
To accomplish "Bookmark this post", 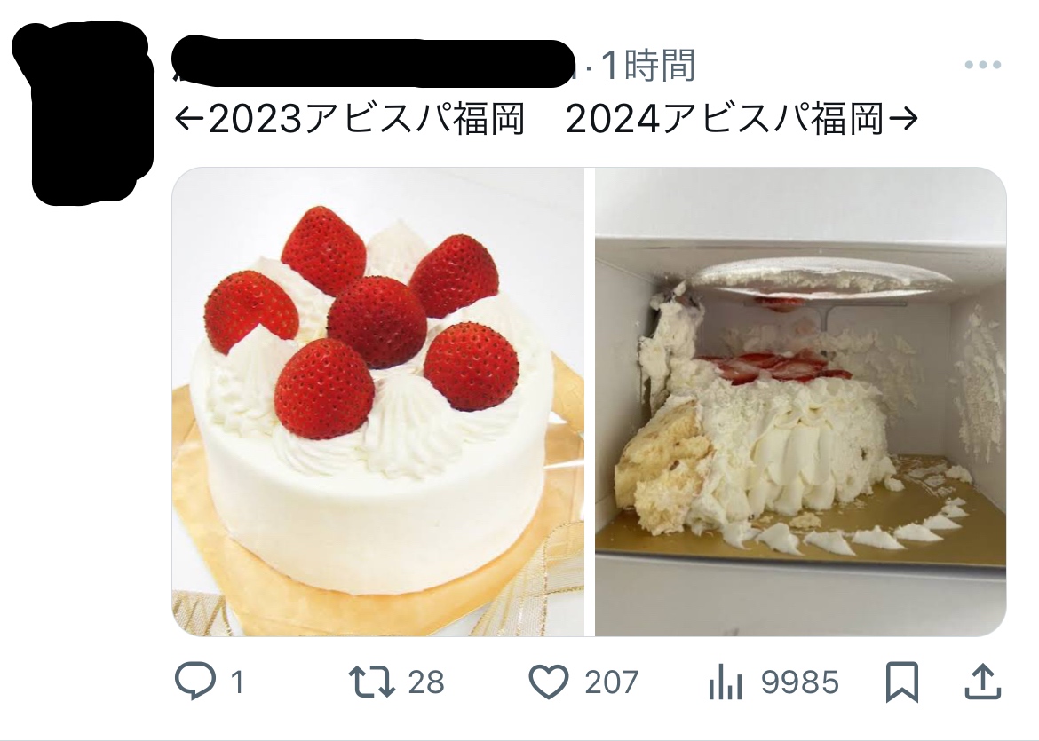I will click(902, 682).
